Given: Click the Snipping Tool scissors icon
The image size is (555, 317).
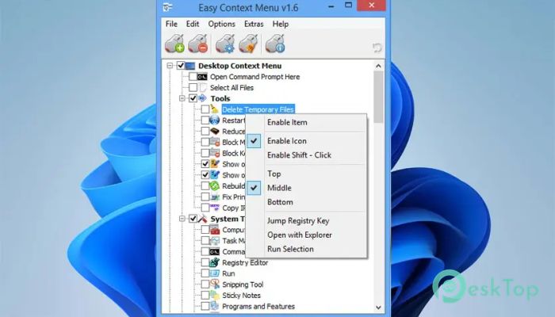Looking at the screenshot, I should click(x=215, y=284).
